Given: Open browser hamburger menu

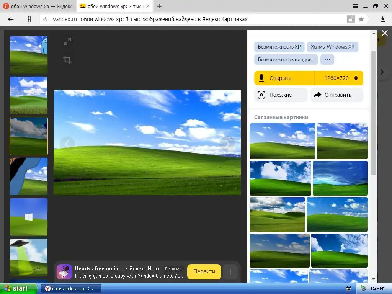Looking at the screenshot, I should coord(356,6).
